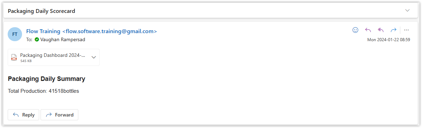Click the Total Production 41518bottles line
422x128 pixels.
[x=43, y=91]
